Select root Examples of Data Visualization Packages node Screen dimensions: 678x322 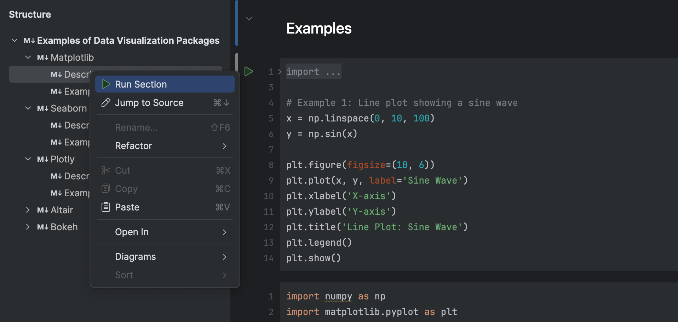[128, 41]
